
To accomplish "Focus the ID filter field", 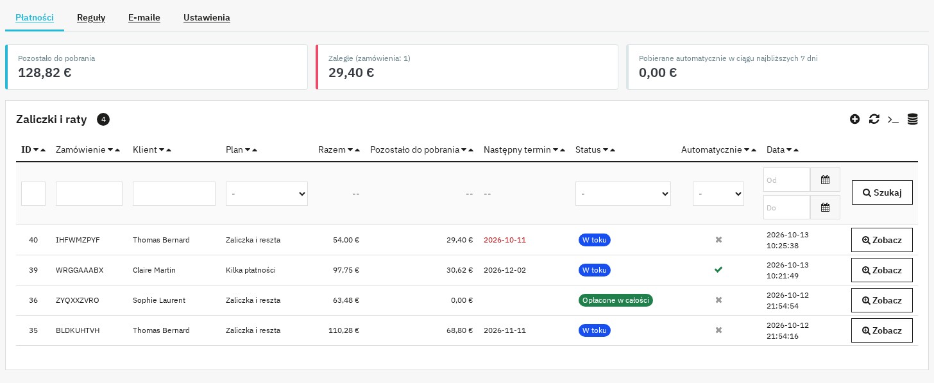I will point(33,194).
